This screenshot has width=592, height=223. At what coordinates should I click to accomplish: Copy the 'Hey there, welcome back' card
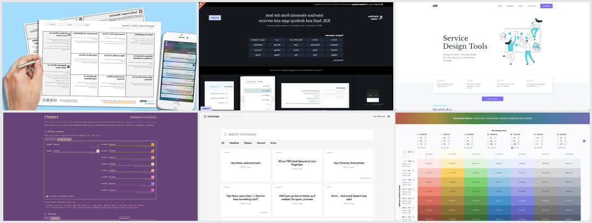(x=246, y=164)
